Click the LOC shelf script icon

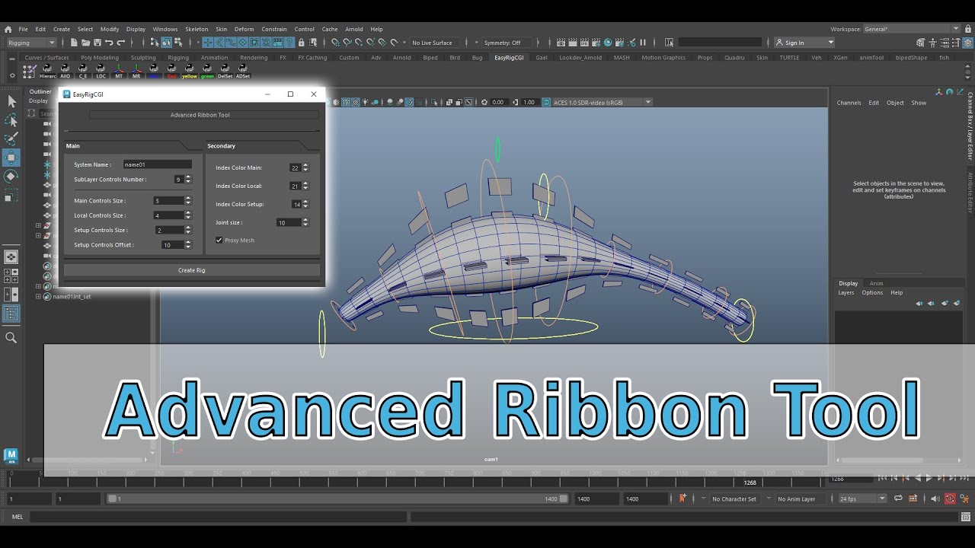101,71
